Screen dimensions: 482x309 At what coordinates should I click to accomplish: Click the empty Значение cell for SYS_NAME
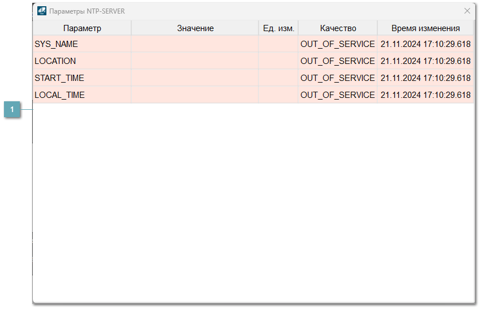tap(195, 44)
